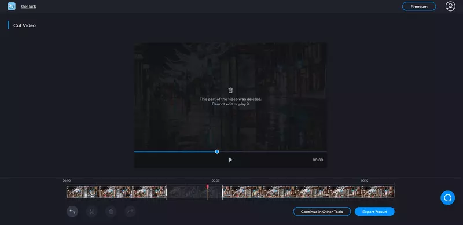The height and width of the screenshot is (225, 463).
Task: Select the deleted segment in timeline
Action: pyautogui.click(x=194, y=192)
